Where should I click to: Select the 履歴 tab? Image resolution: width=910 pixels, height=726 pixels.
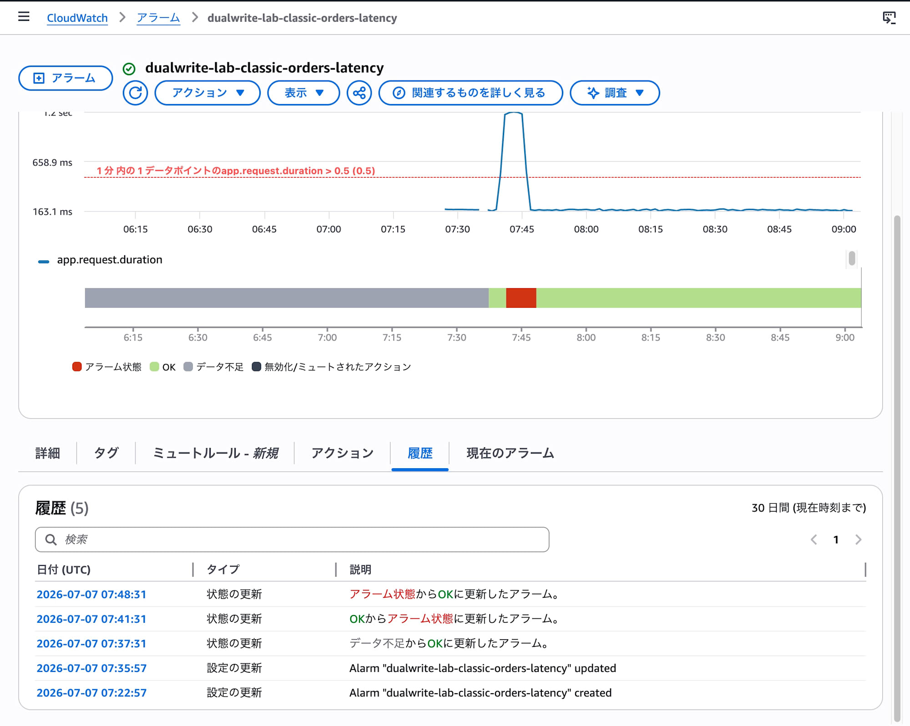click(x=420, y=453)
